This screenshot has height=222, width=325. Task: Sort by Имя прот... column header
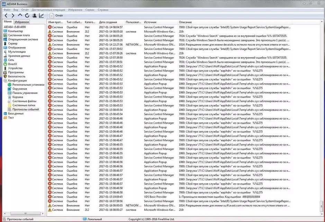(x=56, y=22)
